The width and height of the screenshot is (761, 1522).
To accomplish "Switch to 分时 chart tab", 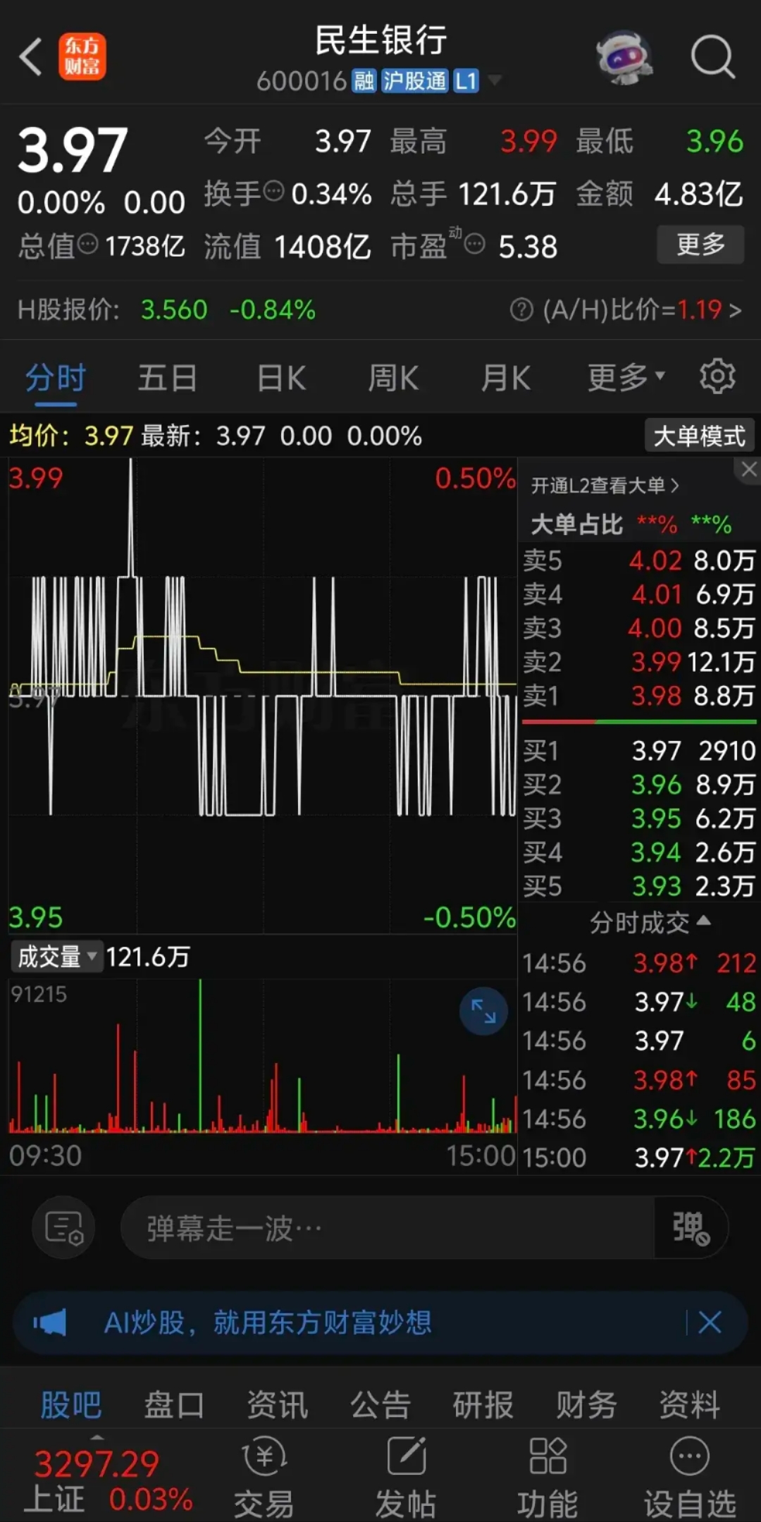I will (56, 378).
